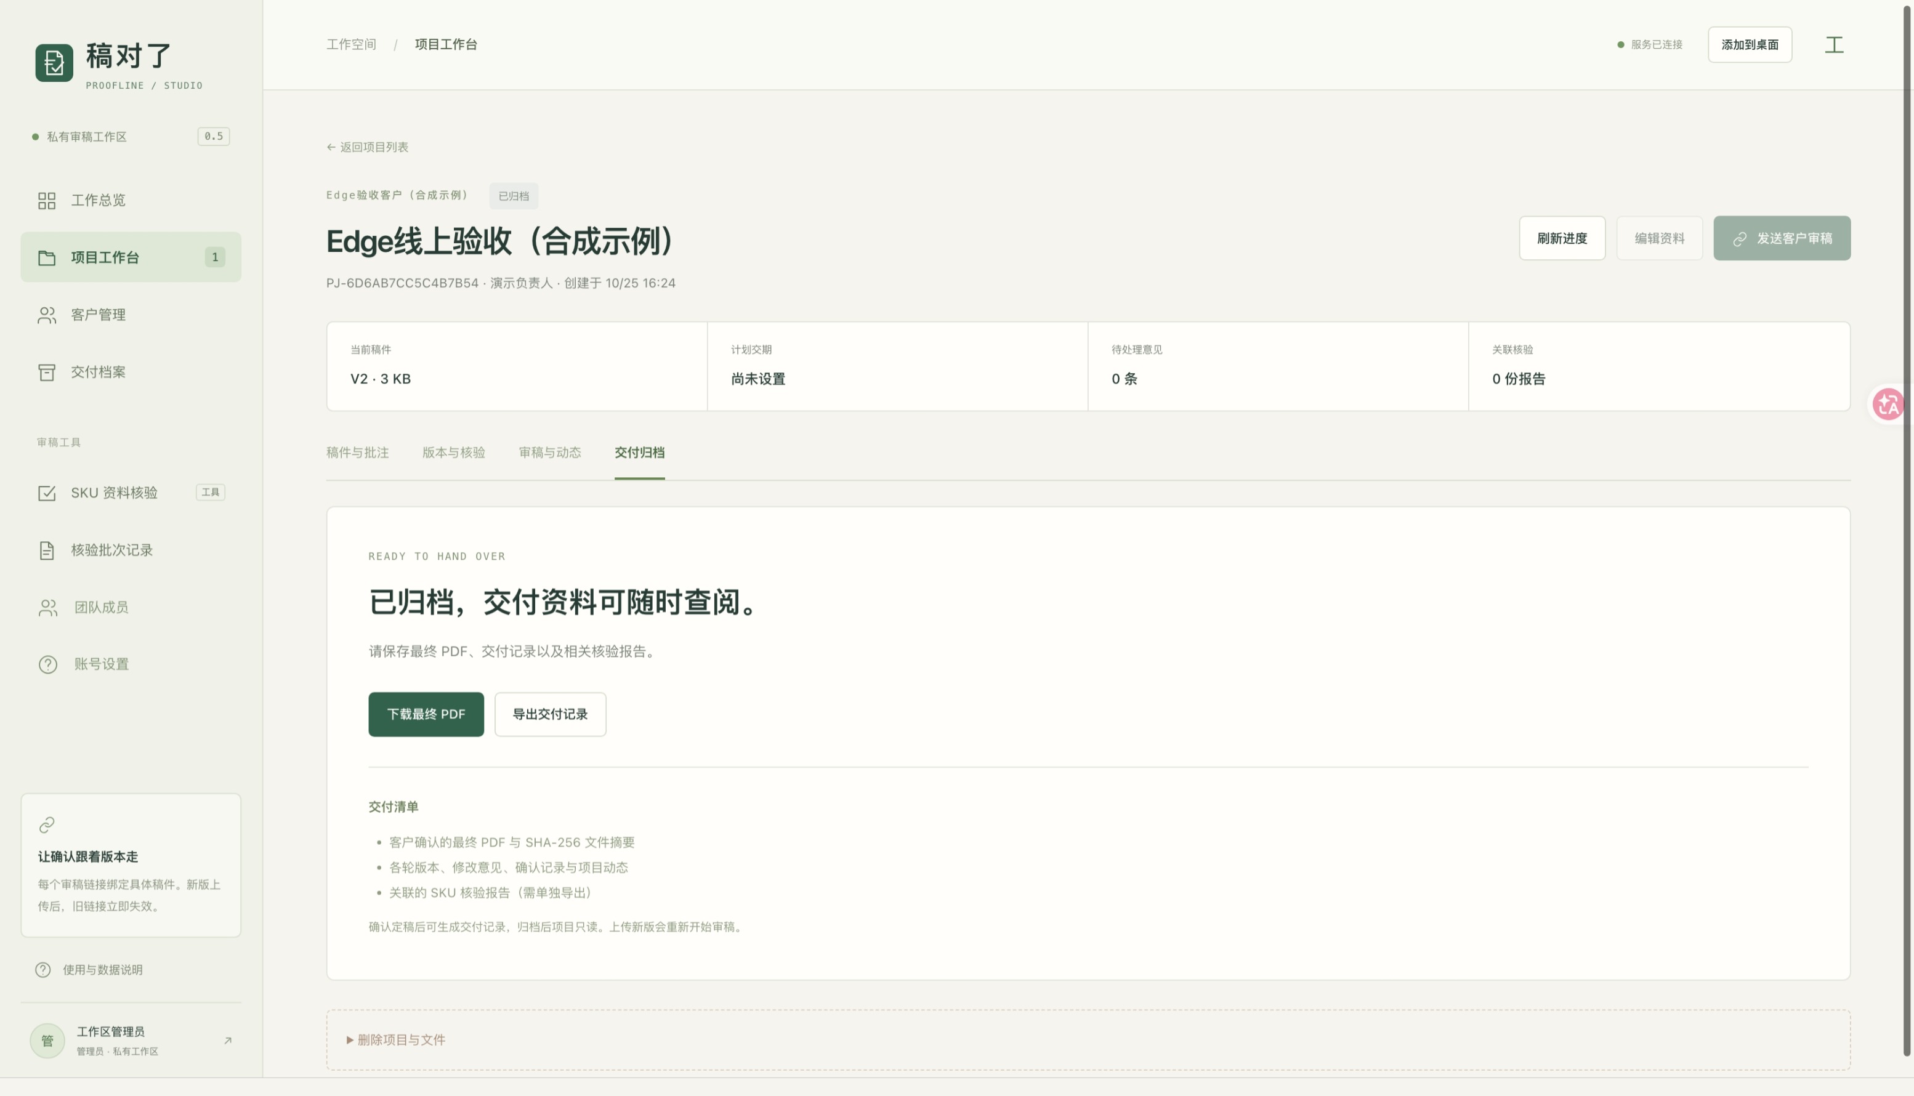Click the 已归档 status badge
1914x1096 pixels.
pos(514,196)
